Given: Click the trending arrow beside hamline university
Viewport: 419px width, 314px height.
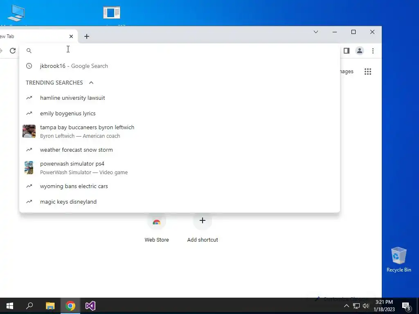Looking at the screenshot, I should 29,98.
